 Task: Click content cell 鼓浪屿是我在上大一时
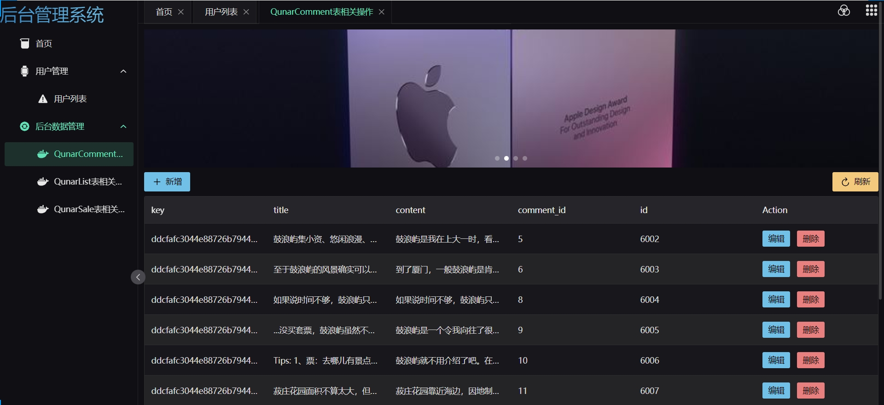(x=447, y=239)
